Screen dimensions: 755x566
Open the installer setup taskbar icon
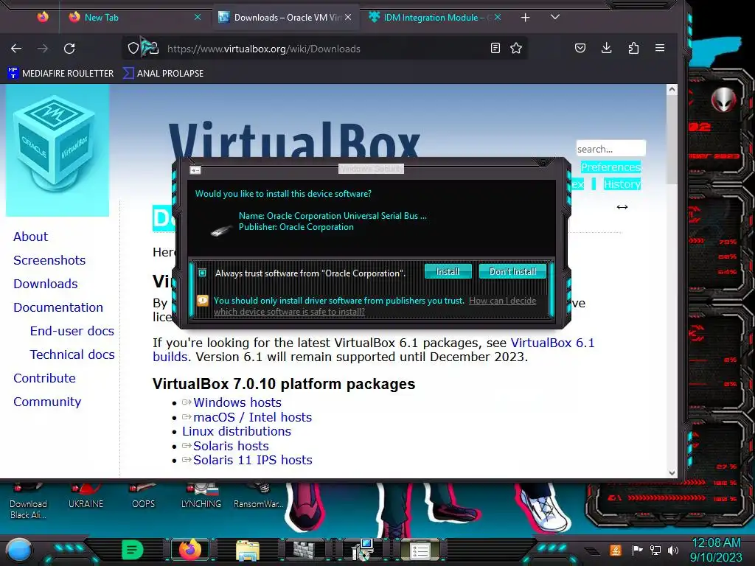click(x=363, y=550)
